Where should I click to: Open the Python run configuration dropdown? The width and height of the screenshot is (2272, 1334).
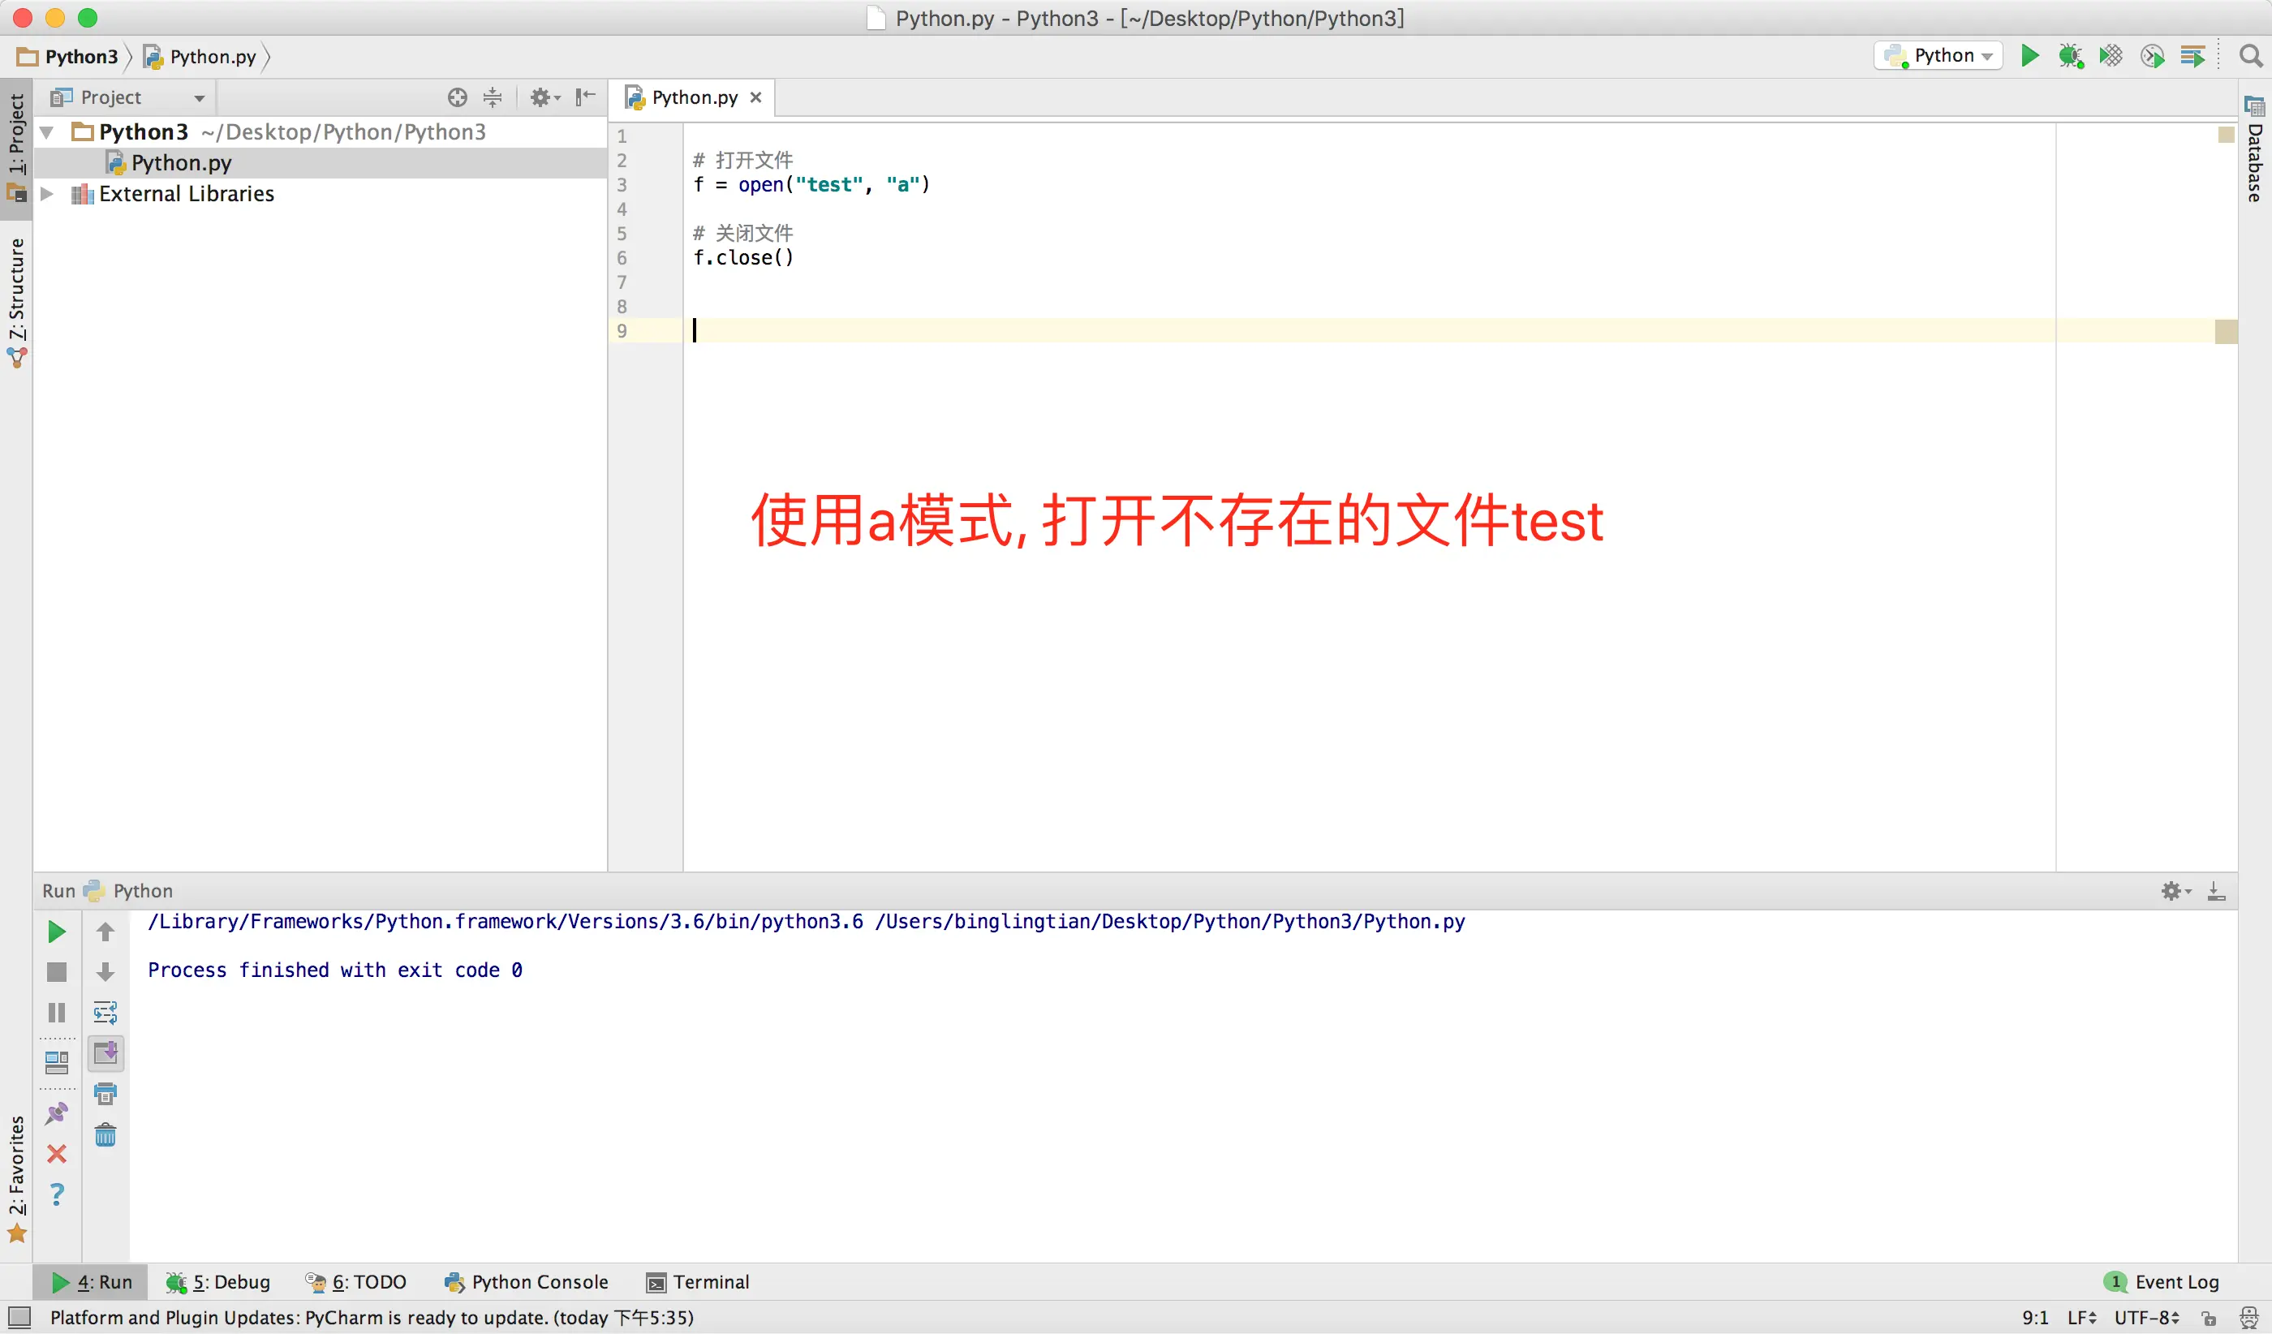(x=1939, y=56)
